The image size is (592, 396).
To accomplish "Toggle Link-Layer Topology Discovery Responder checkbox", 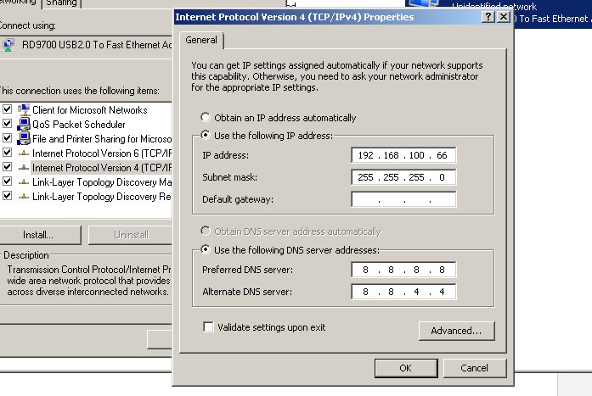I will pos(7,196).
